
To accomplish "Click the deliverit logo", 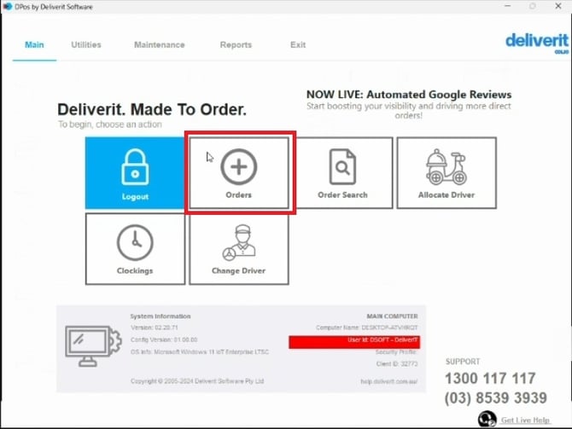I will 537,43.
